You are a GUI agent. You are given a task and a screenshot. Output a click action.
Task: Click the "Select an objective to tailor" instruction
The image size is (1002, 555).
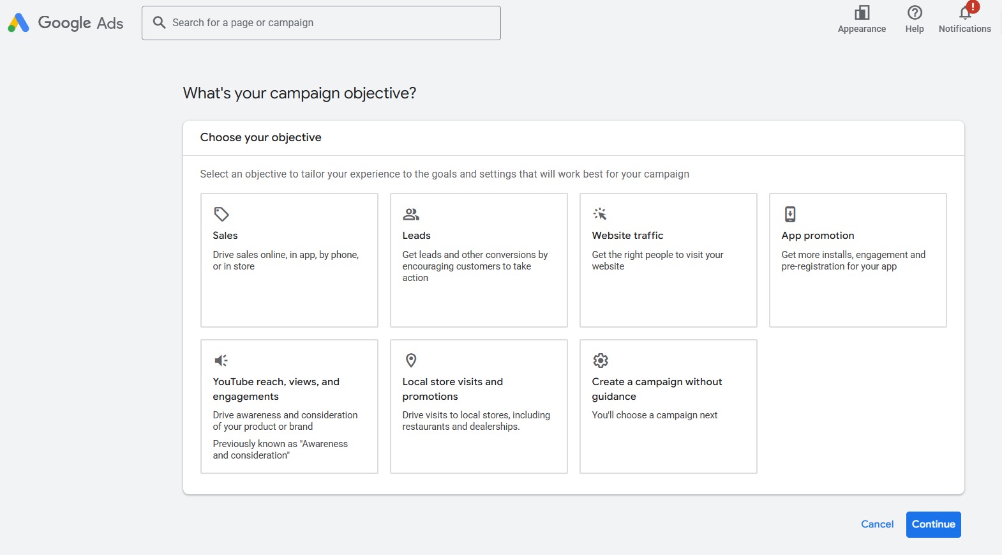coord(444,174)
